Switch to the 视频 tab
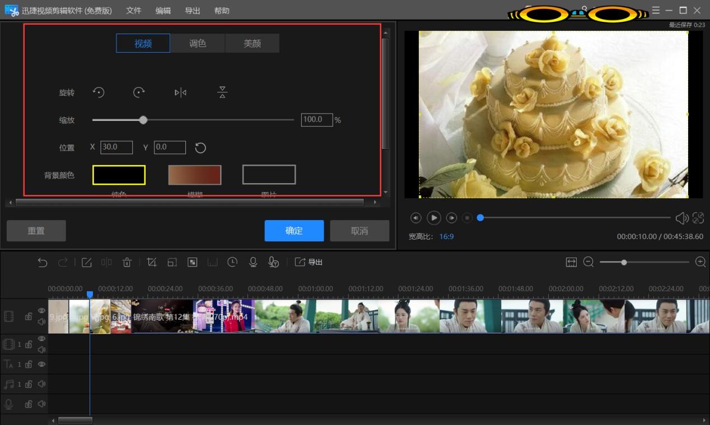The image size is (710, 425). (143, 43)
